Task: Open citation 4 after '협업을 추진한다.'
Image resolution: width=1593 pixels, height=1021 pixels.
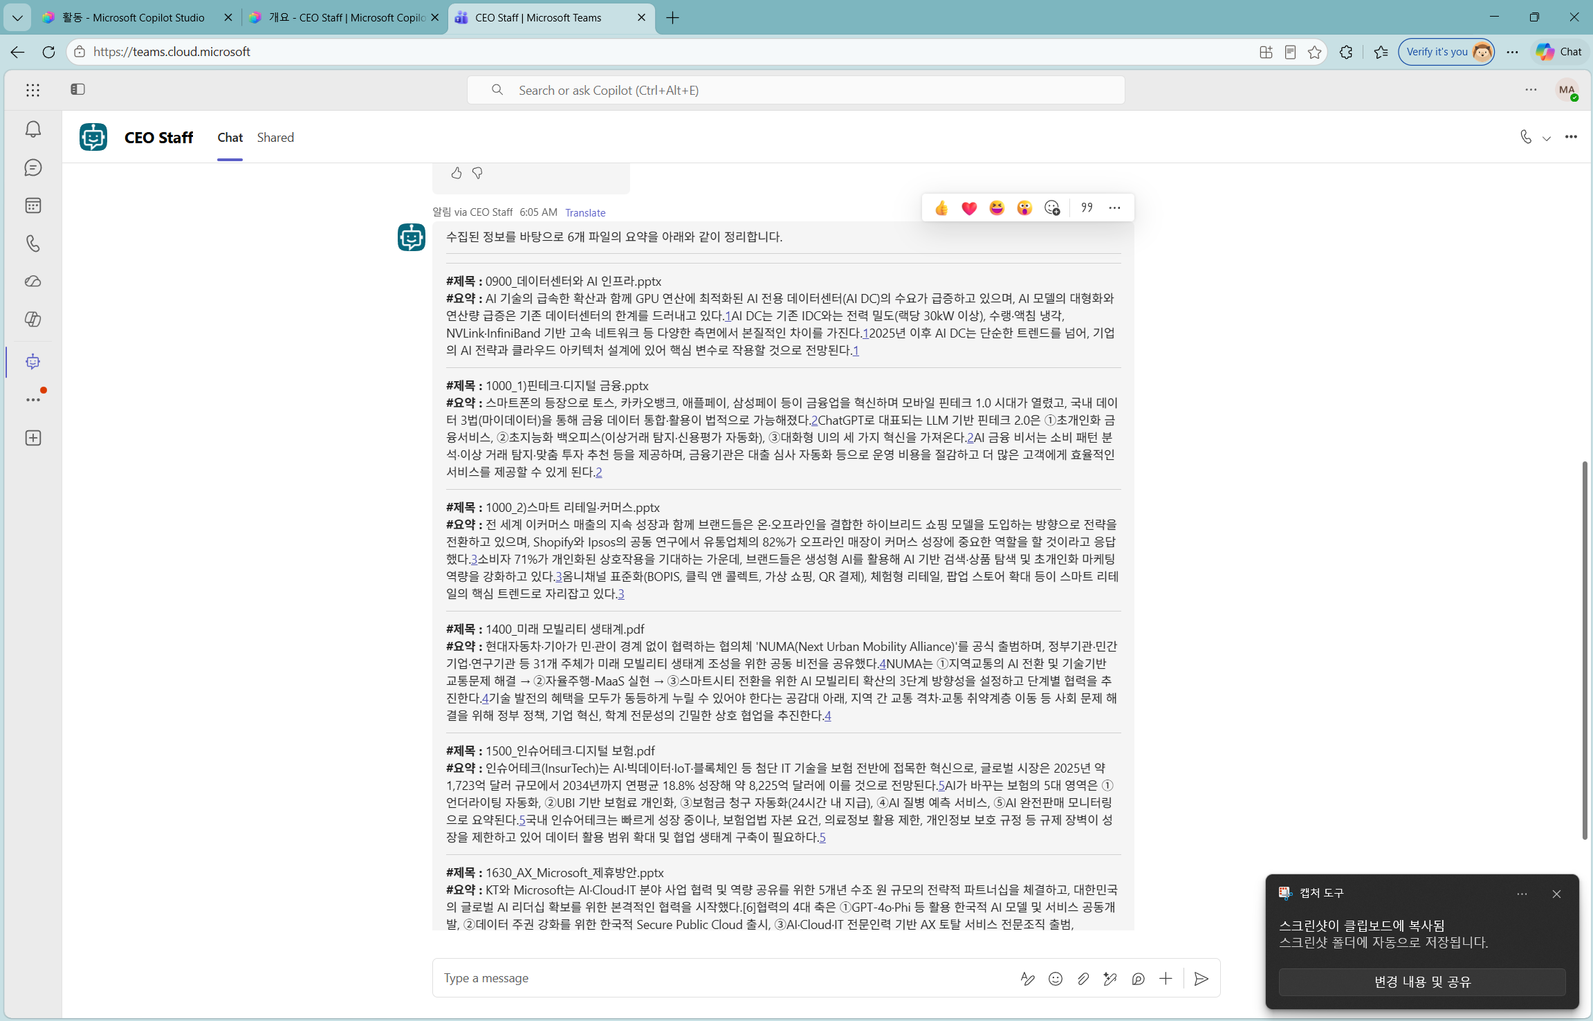Action: (828, 716)
